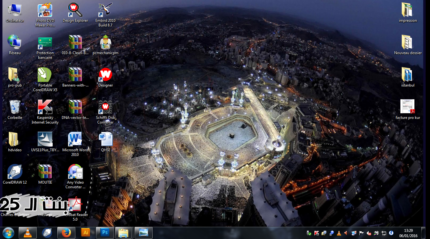
Task: Launch Portable CorelDRAW X5
Action: pyautogui.click(x=45, y=80)
